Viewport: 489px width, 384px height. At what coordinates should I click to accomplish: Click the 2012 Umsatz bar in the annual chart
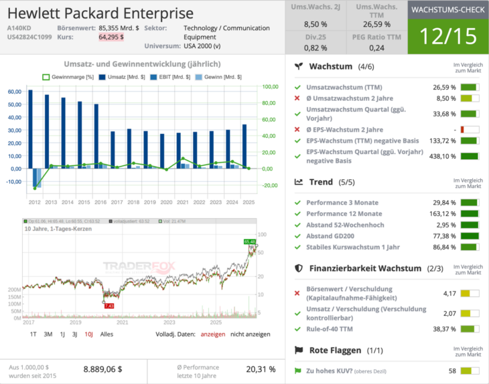point(31,129)
